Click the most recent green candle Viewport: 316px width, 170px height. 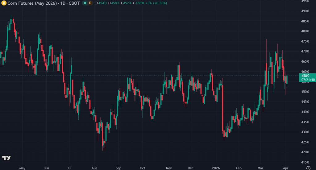point(287,79)
